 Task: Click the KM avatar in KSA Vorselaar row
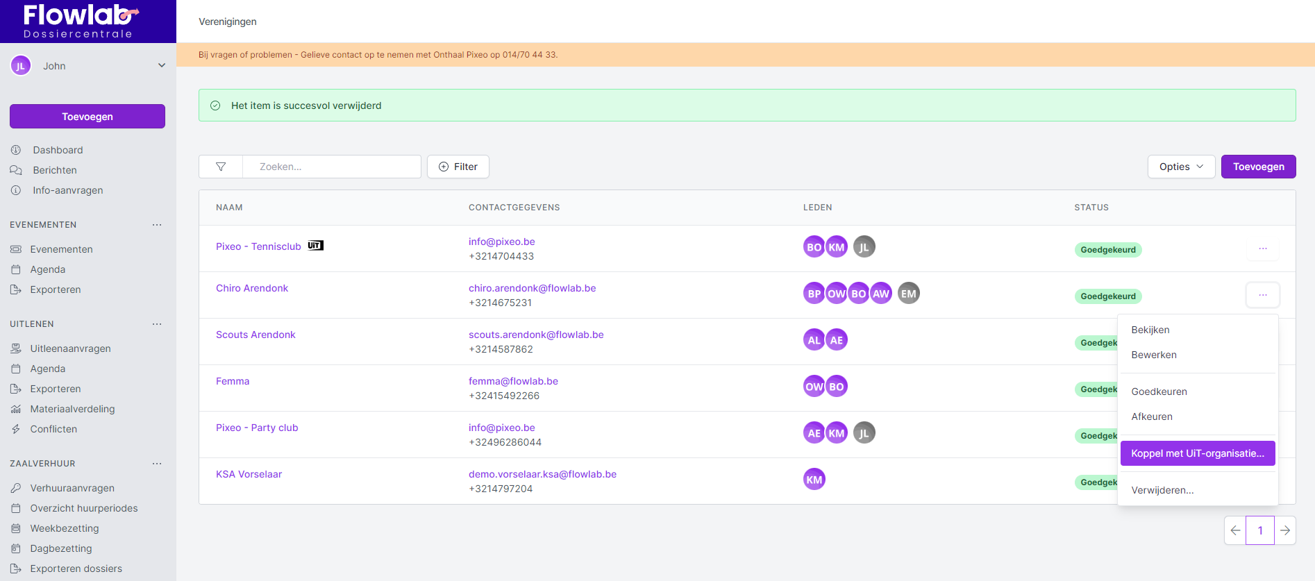tap(814, 480)
